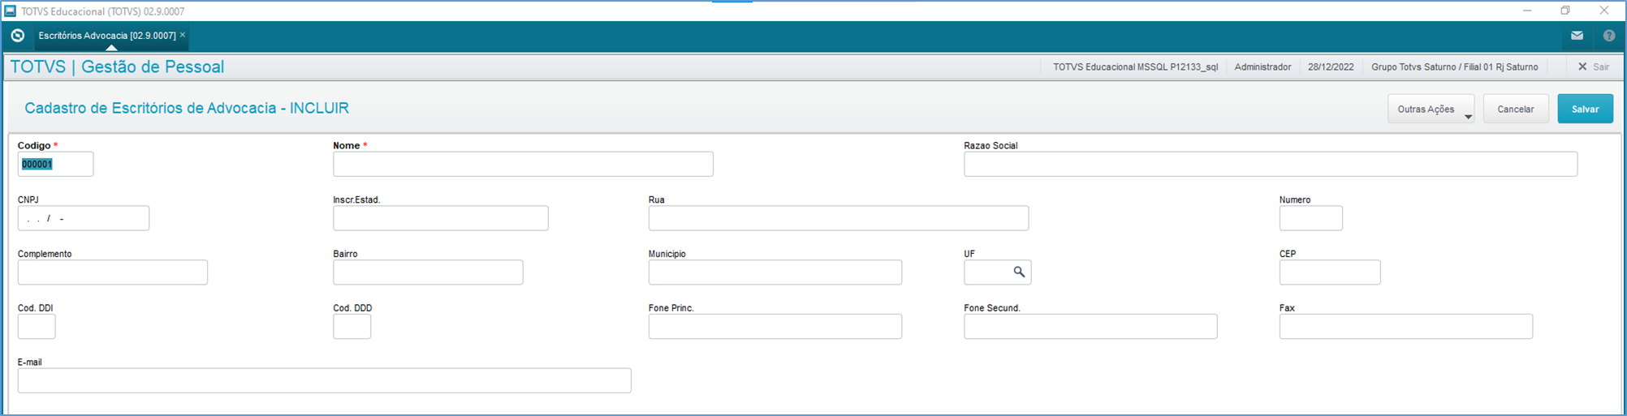Viewport: 1627px width, 416px height.
Task: Click the Sair link
Action: pos(1601,67)
